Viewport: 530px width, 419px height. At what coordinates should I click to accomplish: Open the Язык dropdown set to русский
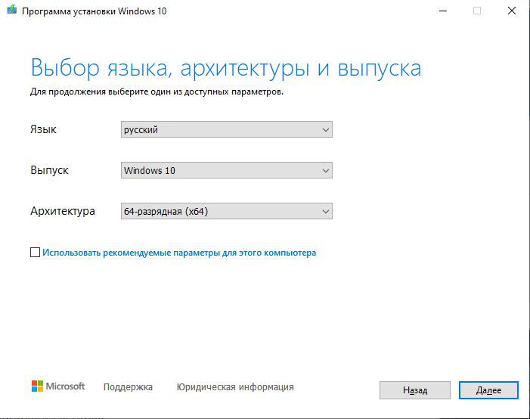coord(227,129)
